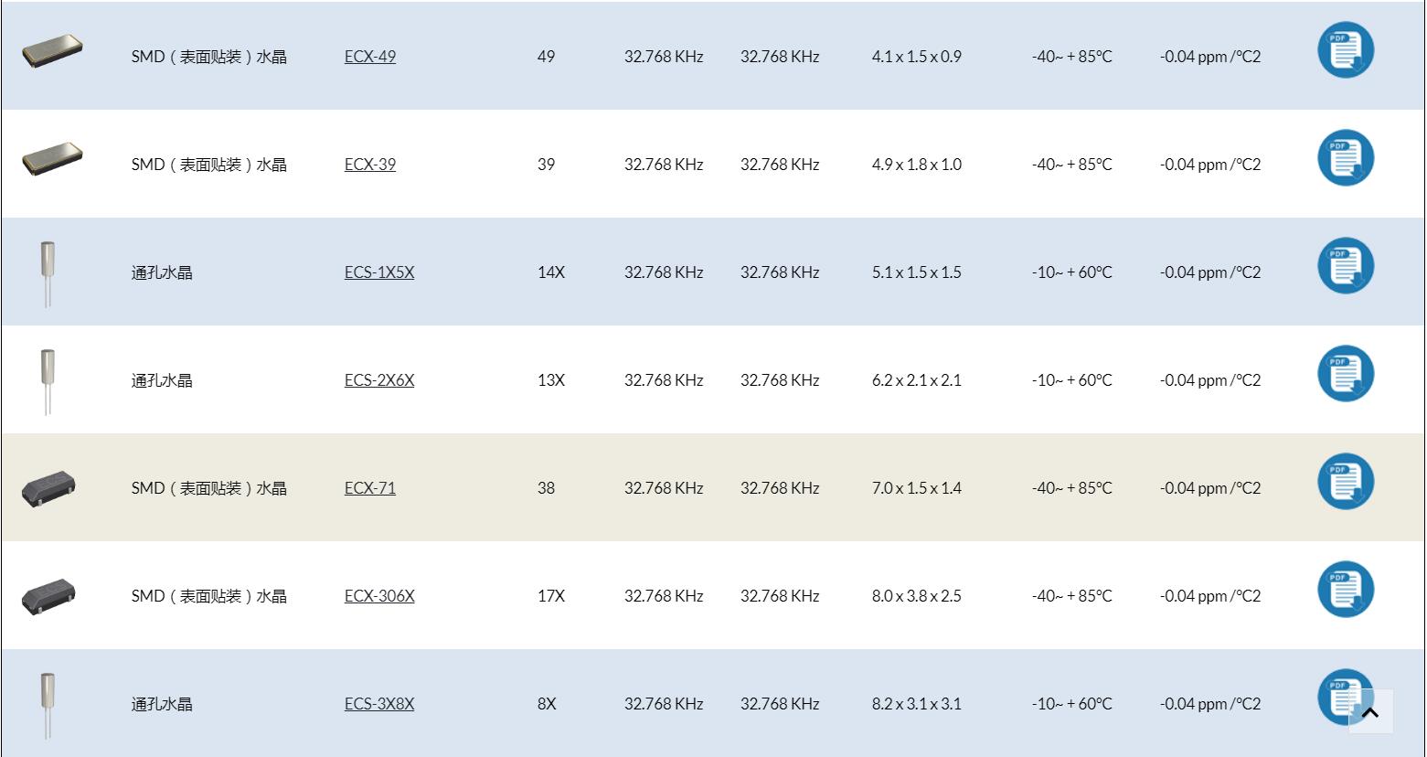Click the ECS-1X5X part number link
The width and height of the screenshot is (1427, 757).
pos(379,272)
